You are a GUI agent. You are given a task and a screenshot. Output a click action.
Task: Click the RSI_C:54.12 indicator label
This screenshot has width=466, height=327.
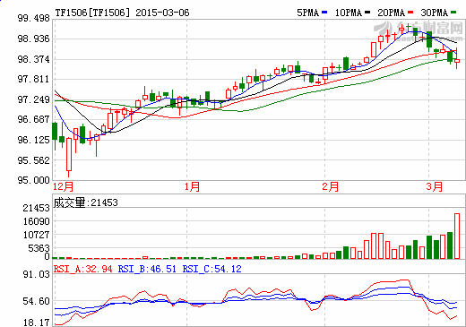[x=211, y=269]
